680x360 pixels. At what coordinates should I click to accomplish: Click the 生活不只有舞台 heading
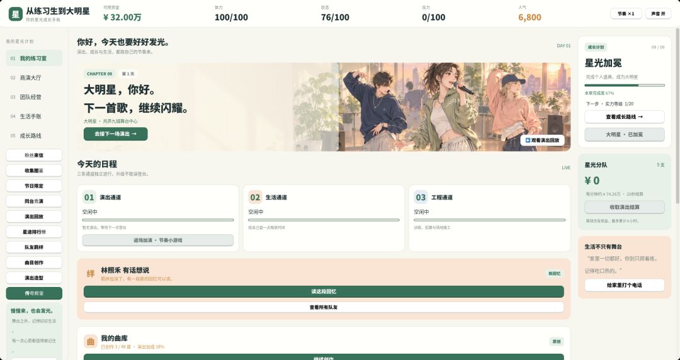[603, 247]
